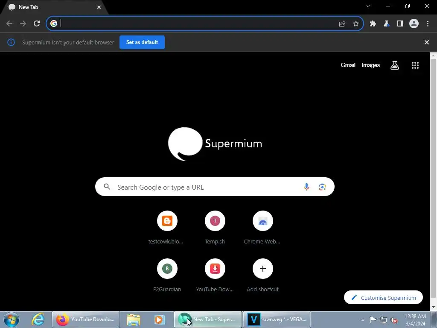Open Windows Media Player from the taskbar
Screen dimensions: 437x328
click(x=159, y=319)
